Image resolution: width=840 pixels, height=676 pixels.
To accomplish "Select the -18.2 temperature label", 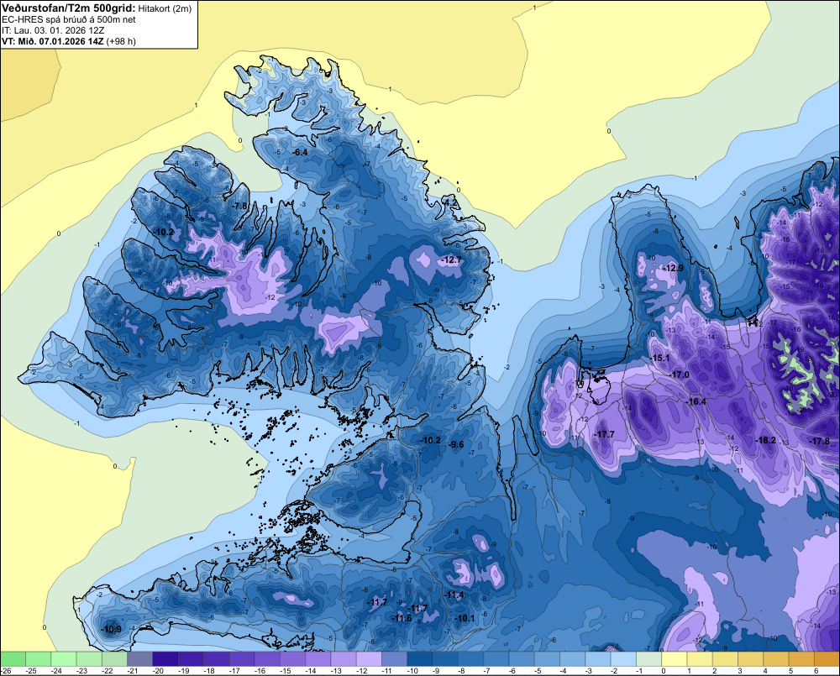I will coord(766,440).
